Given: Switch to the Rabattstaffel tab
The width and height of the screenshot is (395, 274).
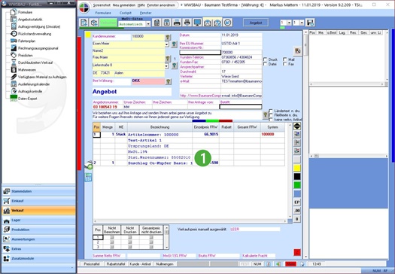Looking at the screenshot, I should 115,264.
